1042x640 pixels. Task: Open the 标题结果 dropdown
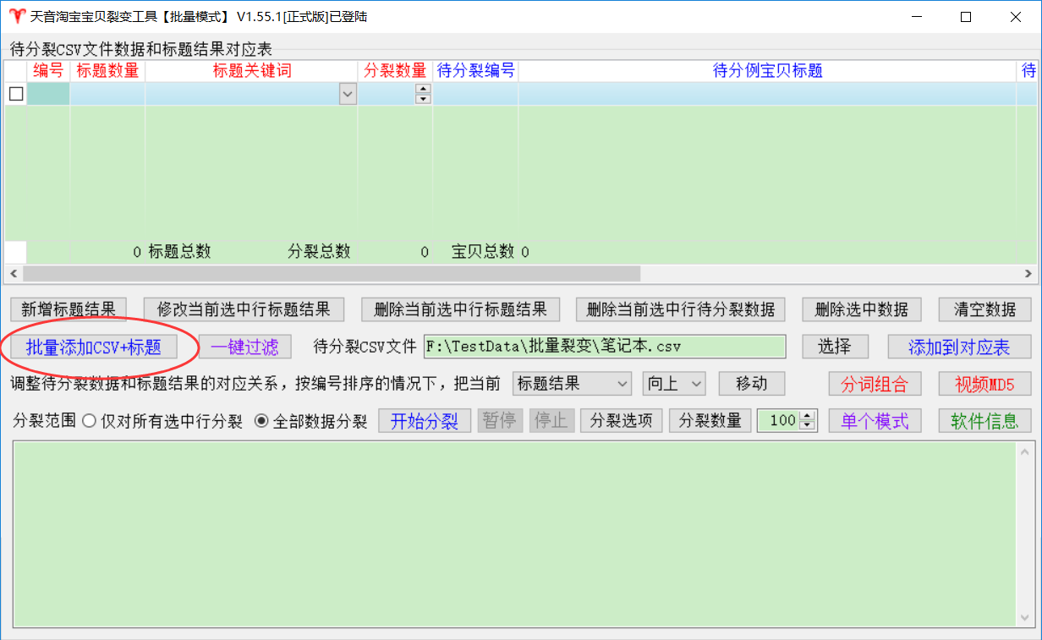pos(572,384)
